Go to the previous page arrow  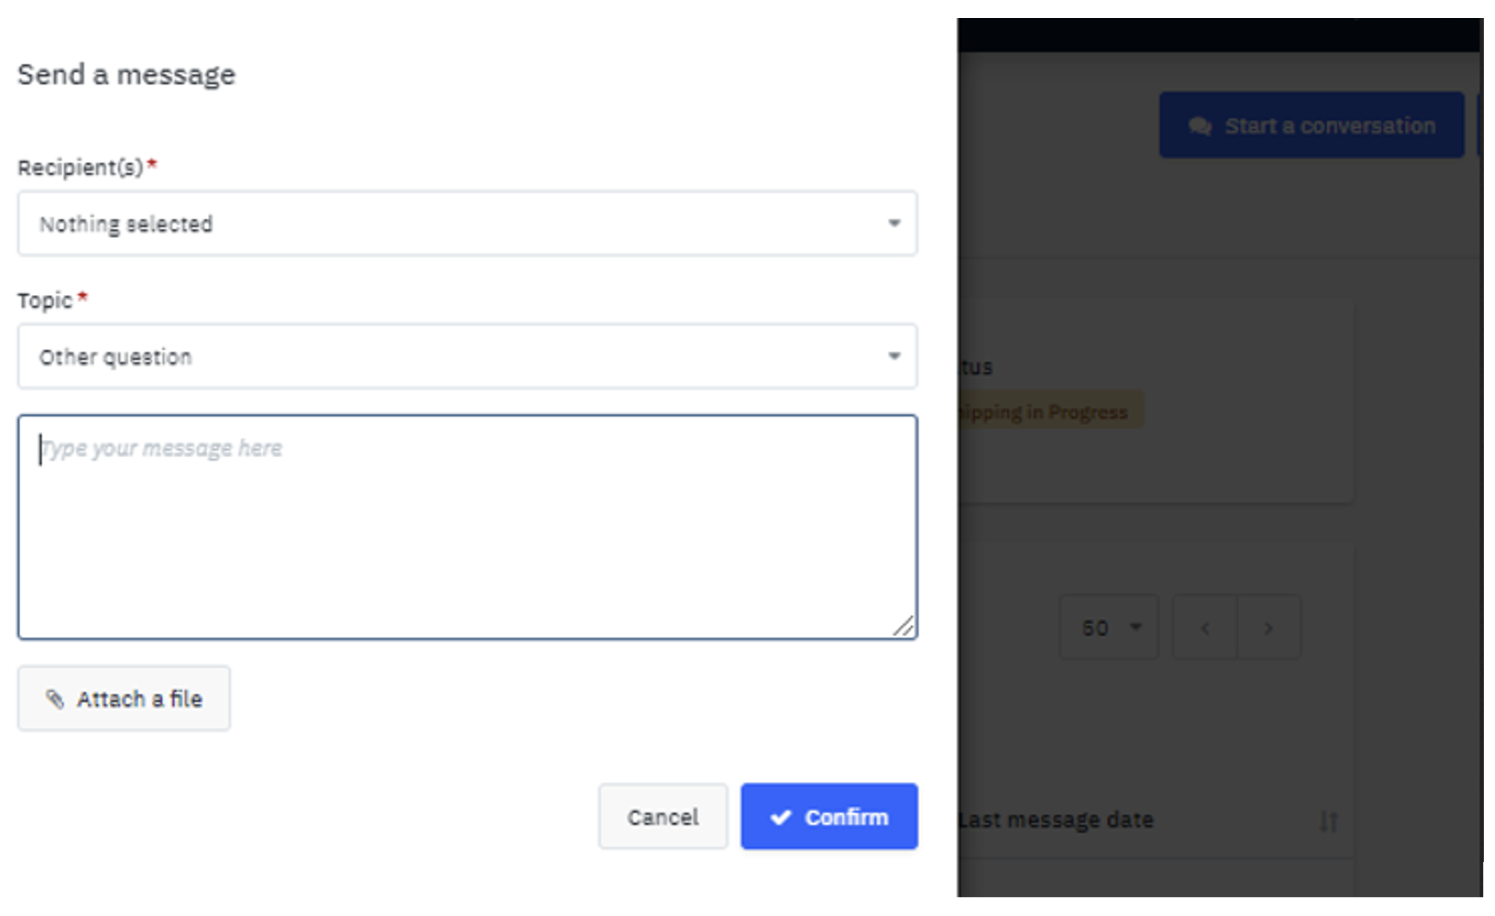(1205, 627)
